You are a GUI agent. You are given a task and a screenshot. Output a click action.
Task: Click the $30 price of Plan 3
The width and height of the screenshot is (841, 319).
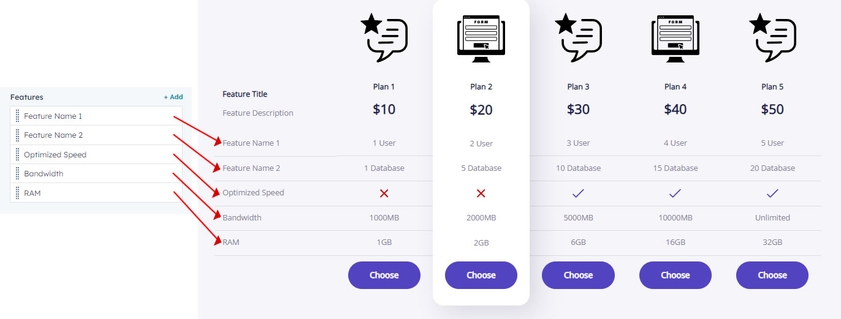click(x=578, y=110)
